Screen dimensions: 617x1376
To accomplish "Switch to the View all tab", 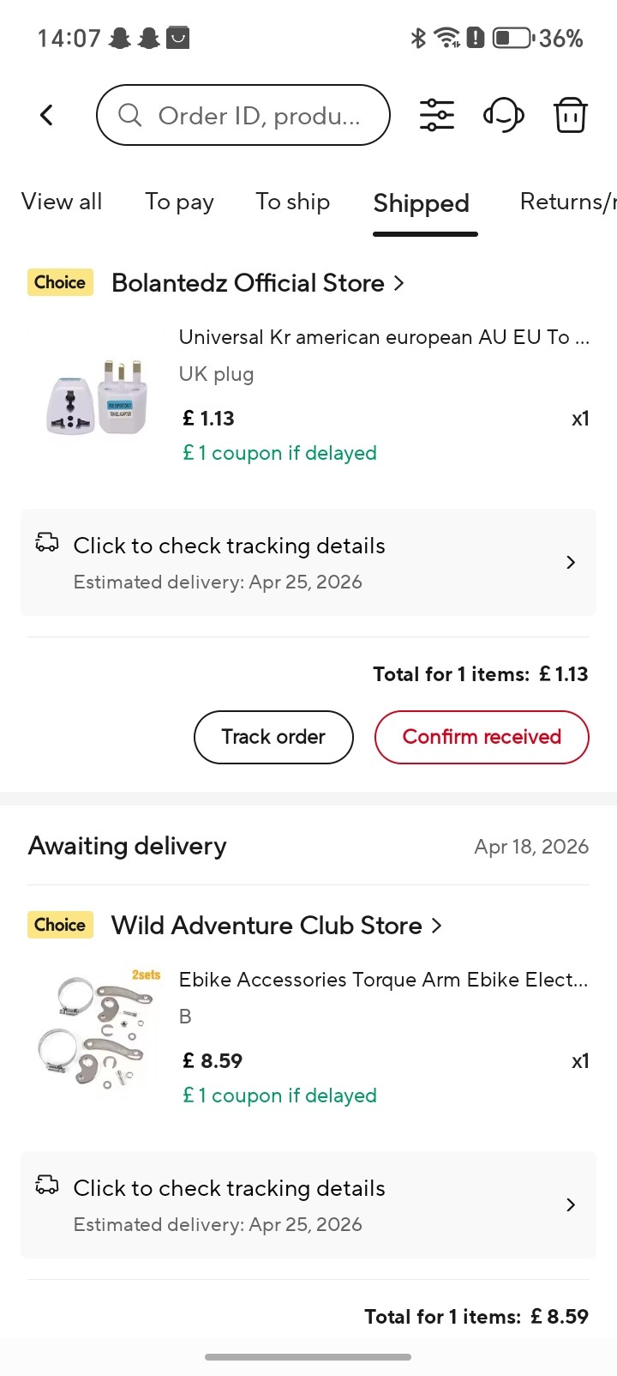I will [62, 202].
